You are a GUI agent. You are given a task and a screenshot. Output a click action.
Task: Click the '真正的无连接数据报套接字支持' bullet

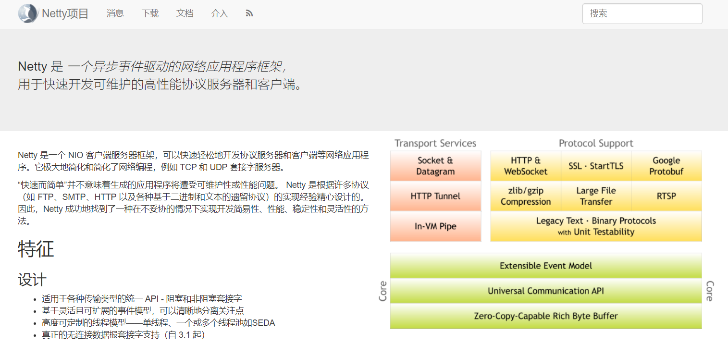click(123, 335)
